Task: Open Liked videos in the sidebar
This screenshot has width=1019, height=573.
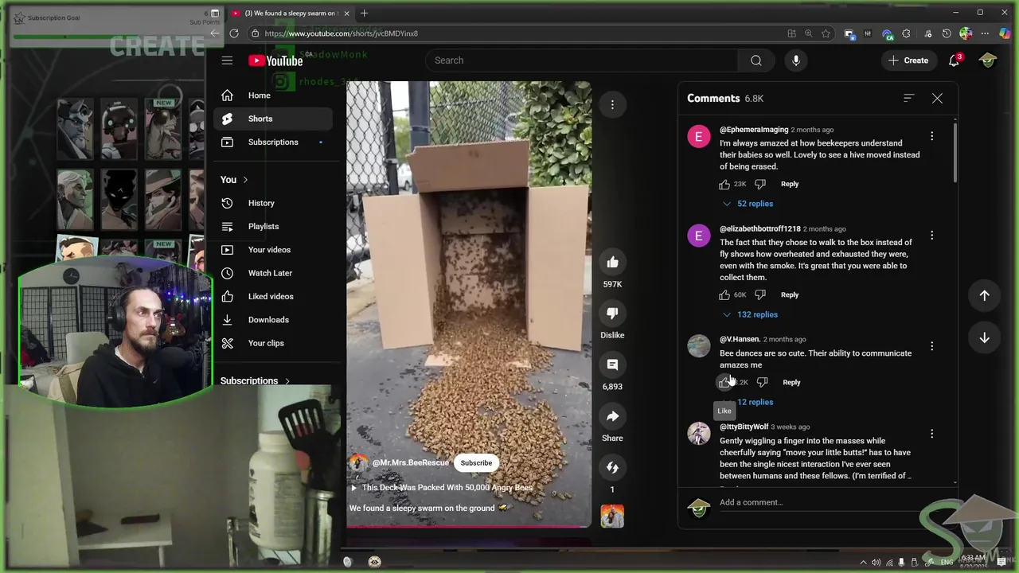Action: pos(273,296)
